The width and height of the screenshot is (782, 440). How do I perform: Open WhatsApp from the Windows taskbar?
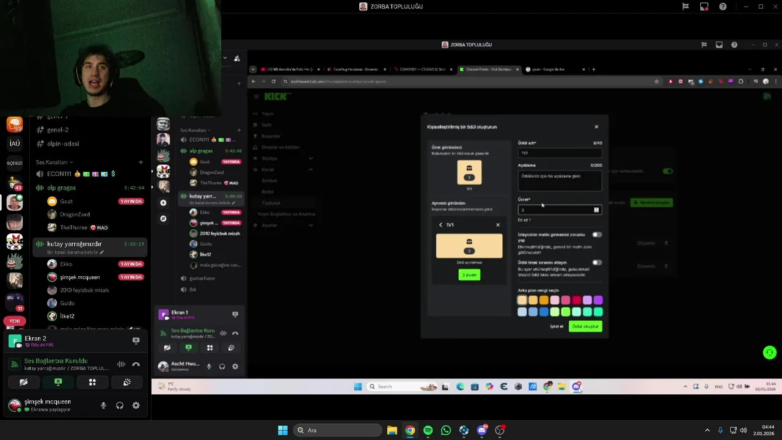point(446,430)
